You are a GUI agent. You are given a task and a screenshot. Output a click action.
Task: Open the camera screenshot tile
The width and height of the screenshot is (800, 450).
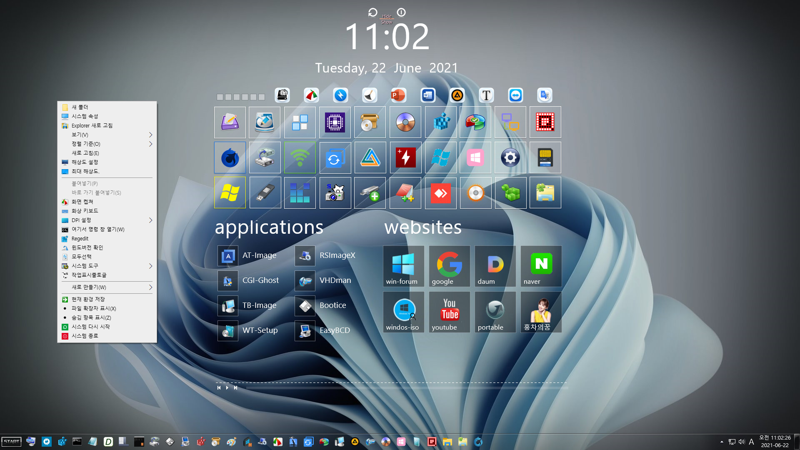point(335,193)
